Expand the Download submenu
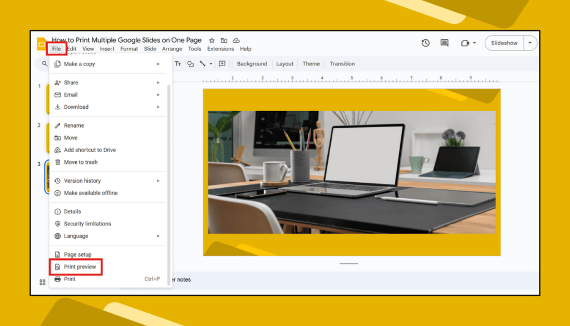 107,107
